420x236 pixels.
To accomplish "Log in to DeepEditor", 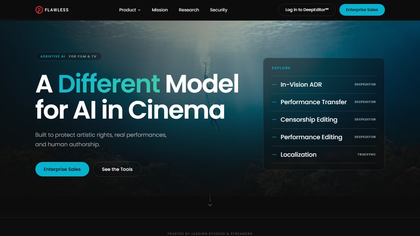I will 307,10.
